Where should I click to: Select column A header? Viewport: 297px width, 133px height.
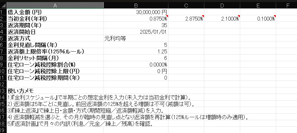[55, 5]
